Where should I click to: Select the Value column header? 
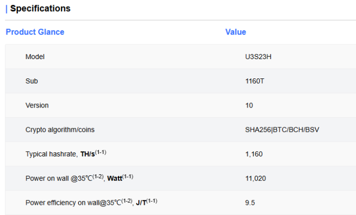[x=235, y=32]
